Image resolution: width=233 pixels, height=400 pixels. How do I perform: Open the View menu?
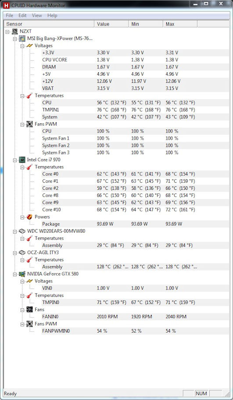click(37, 15)
